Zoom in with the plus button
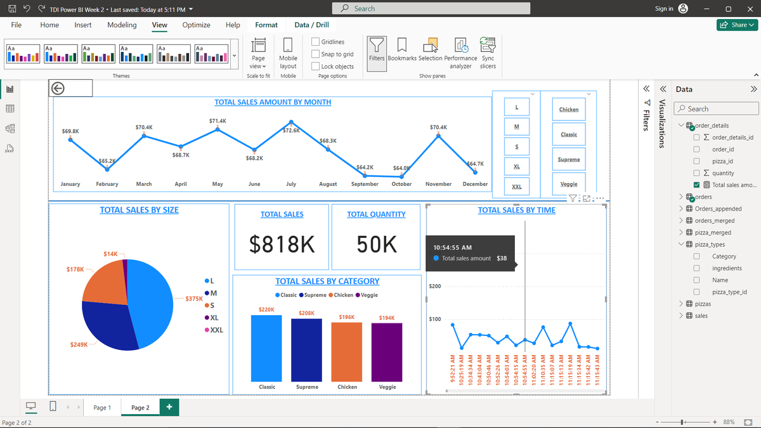Screen dimensions: 761x428 pyautogui.click(x=715, y=422)
